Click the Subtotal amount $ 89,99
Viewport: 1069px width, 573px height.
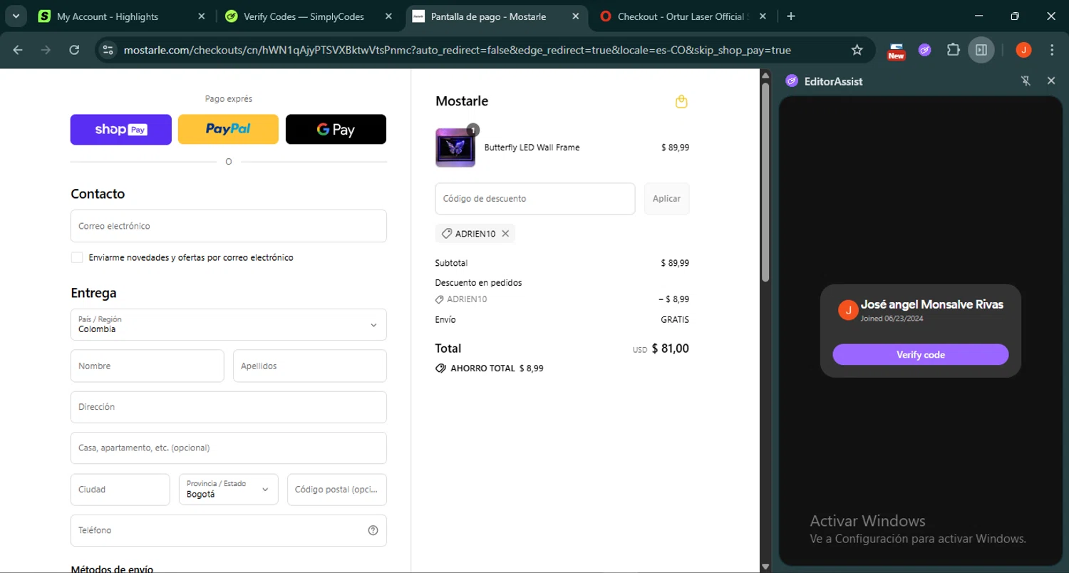(x=675, y=263)
